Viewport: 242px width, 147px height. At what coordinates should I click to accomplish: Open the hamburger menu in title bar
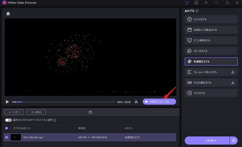(x=207, y=3)
